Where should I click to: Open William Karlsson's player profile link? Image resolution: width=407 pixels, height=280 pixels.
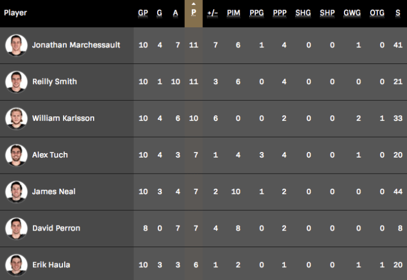[63, 119]
